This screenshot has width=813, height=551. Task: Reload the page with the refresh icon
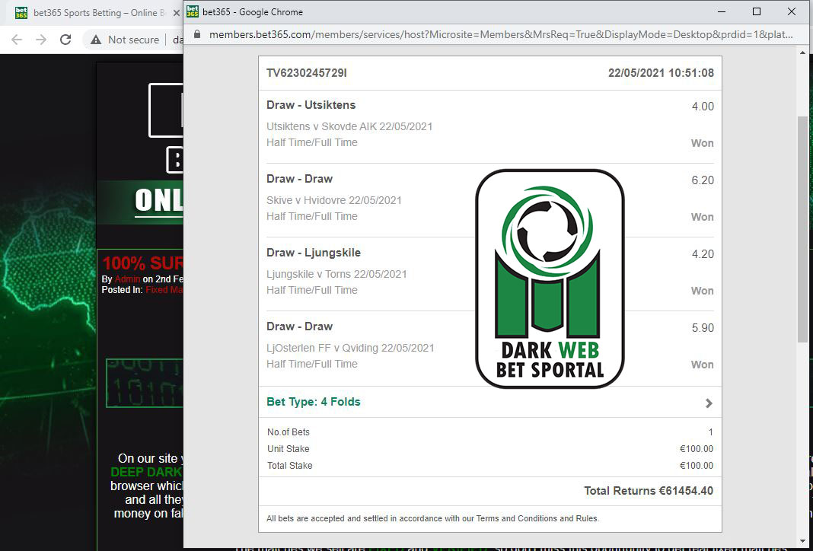coord(65,40)
